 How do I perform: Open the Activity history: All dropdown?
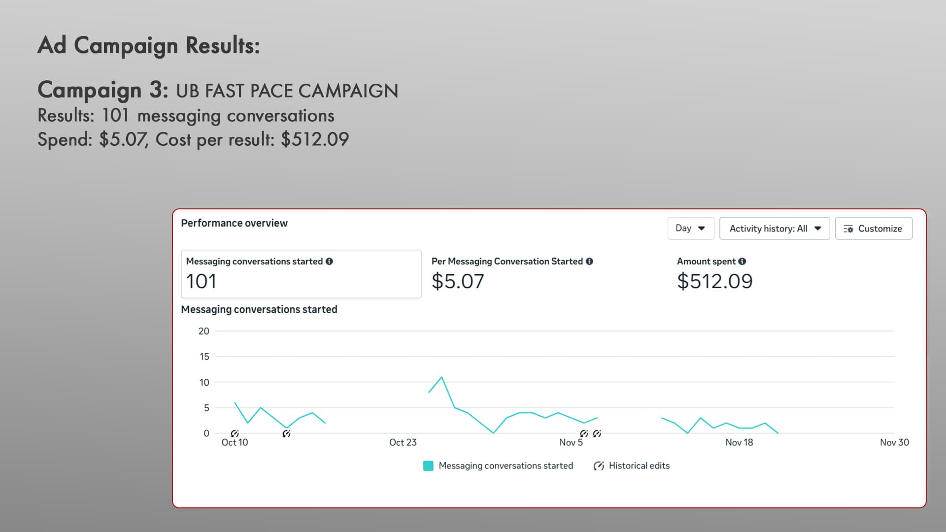point(774,228)
